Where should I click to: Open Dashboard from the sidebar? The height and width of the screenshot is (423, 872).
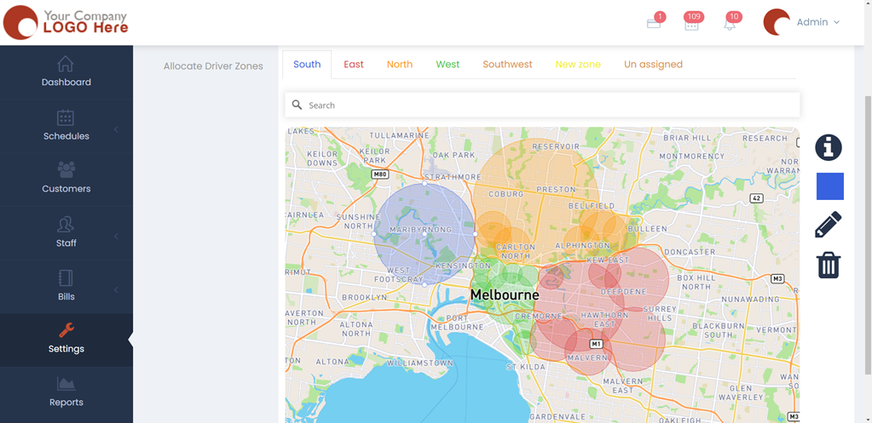[x=66, y=71]
